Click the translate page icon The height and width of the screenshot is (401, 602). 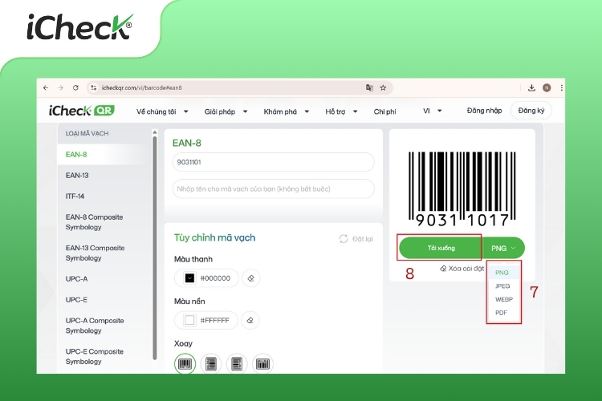[369, 88]
